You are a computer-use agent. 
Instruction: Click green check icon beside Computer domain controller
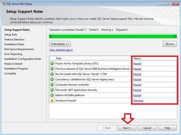(52, 84)
